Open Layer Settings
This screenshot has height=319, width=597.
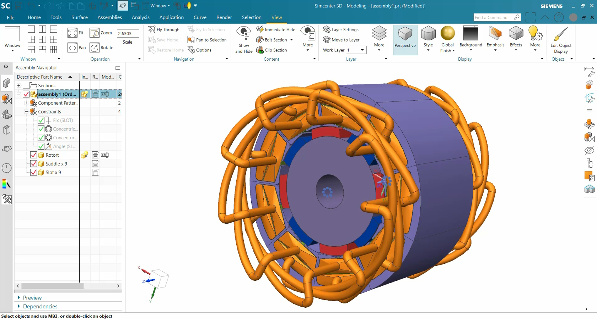coord(341,29)
